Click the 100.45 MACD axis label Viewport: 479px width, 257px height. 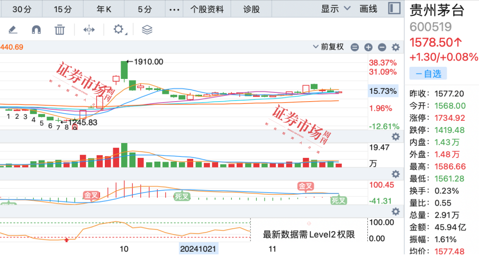point(382,185)
